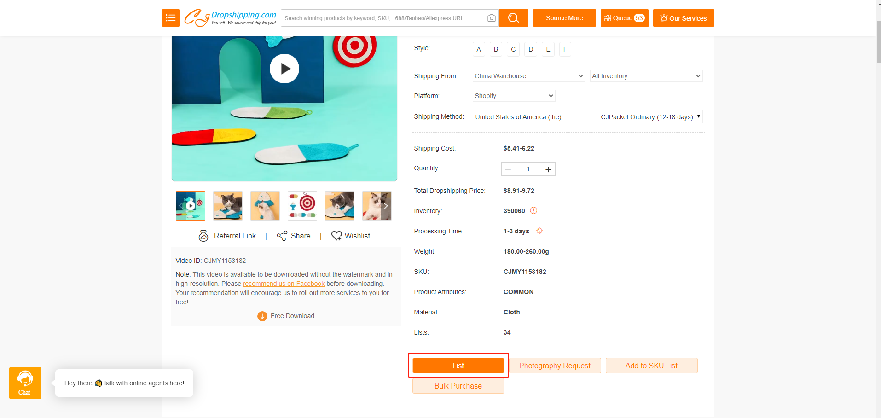
Task: Open the Referral Link option
Action: pyautogui.click(x=227, y=236)
